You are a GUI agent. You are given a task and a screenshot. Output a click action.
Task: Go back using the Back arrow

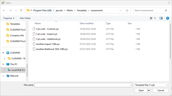4,10
